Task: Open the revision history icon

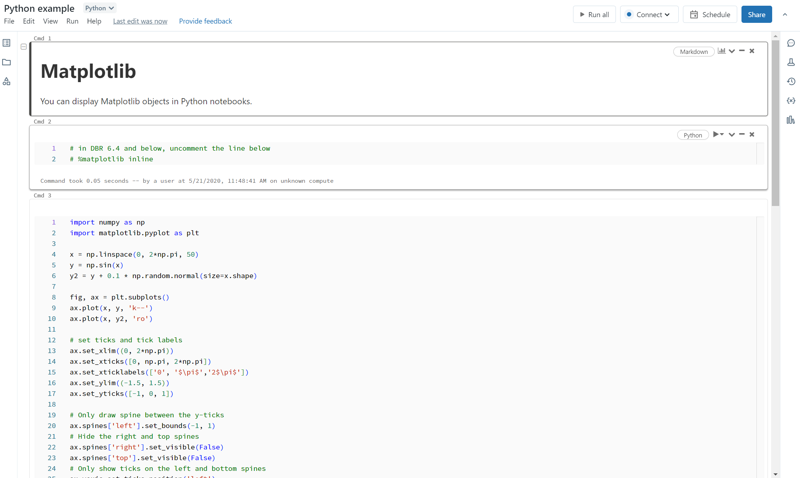Action: tap(791, 81)
